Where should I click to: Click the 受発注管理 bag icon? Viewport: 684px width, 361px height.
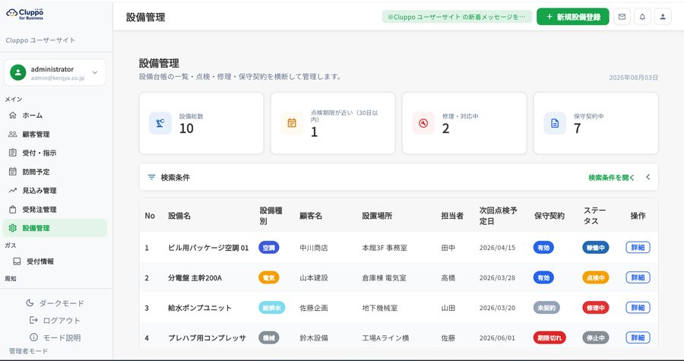pos(13,209)
